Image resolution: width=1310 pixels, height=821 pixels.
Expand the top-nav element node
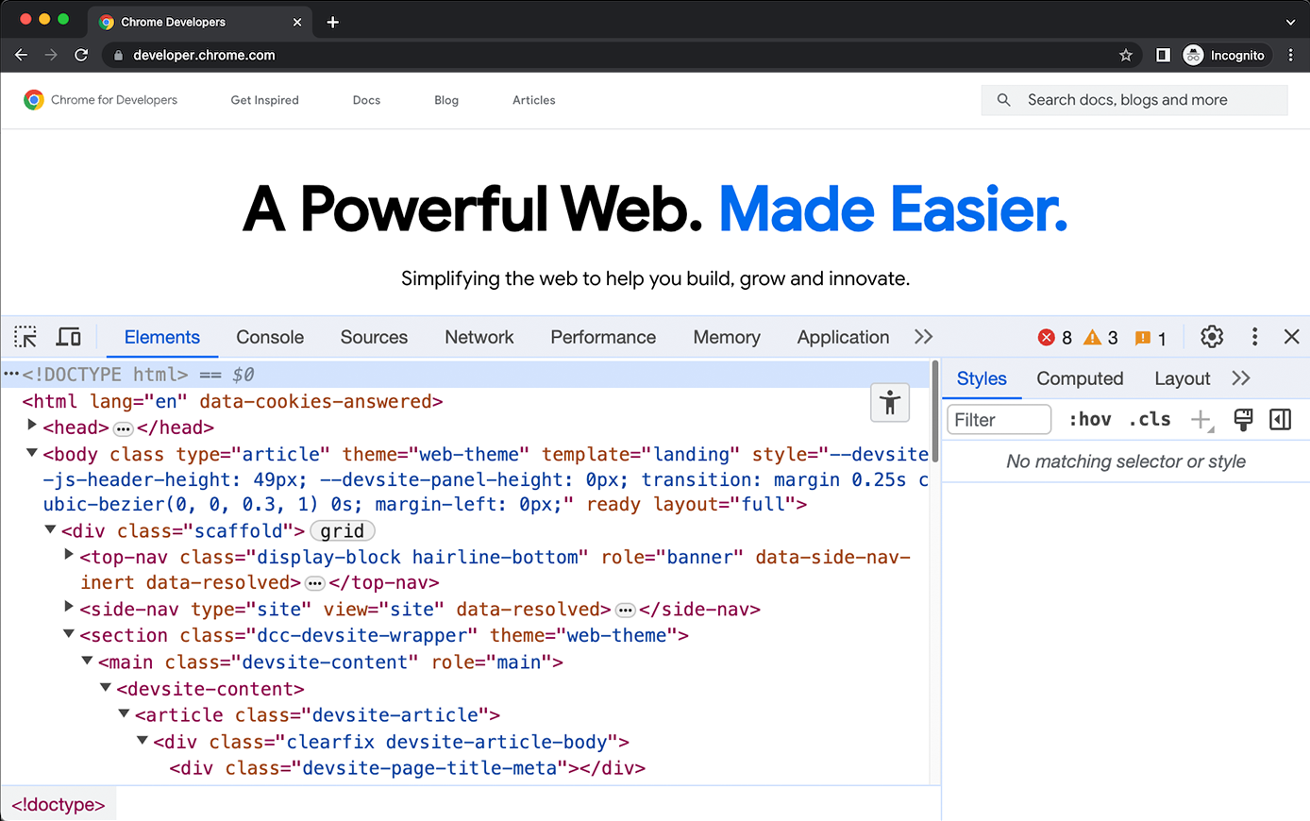coord(69,555)
